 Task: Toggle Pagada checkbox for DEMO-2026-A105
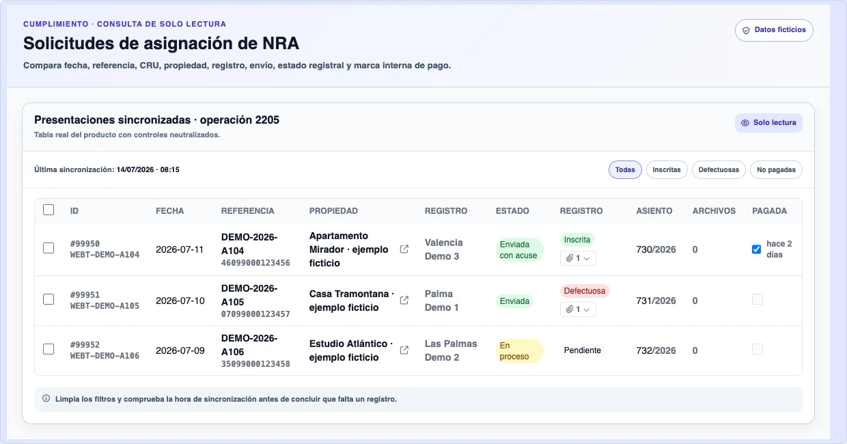pos(757,299)
